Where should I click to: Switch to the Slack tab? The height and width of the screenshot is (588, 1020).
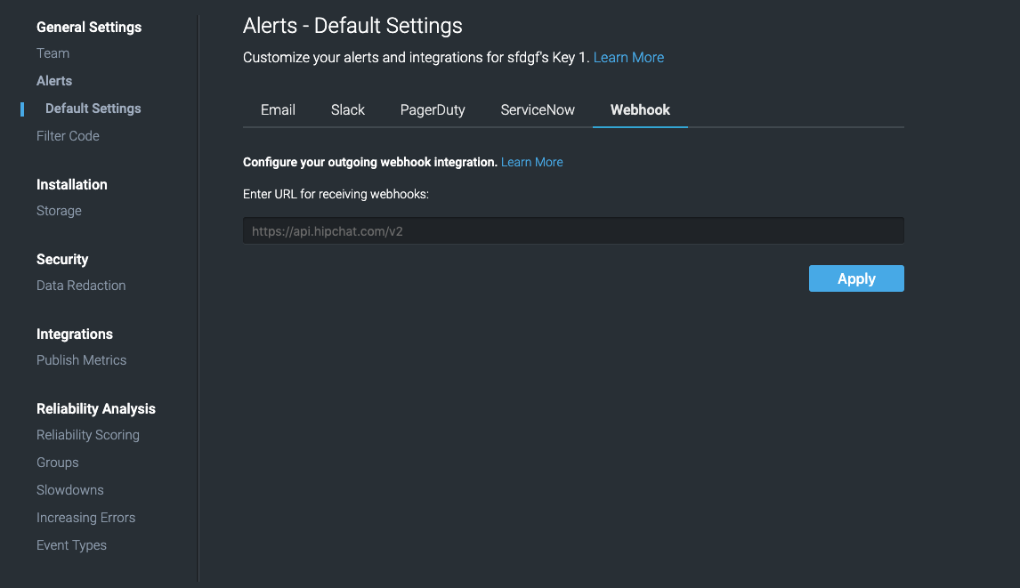coord(347,110)
